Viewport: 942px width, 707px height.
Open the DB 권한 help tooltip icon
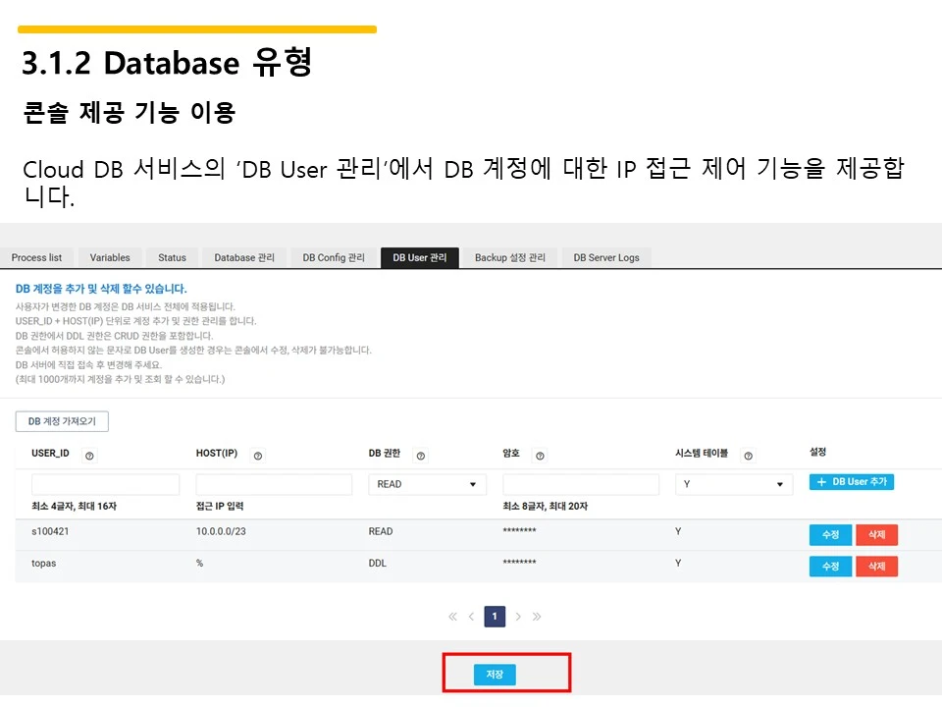click(421, 455)
